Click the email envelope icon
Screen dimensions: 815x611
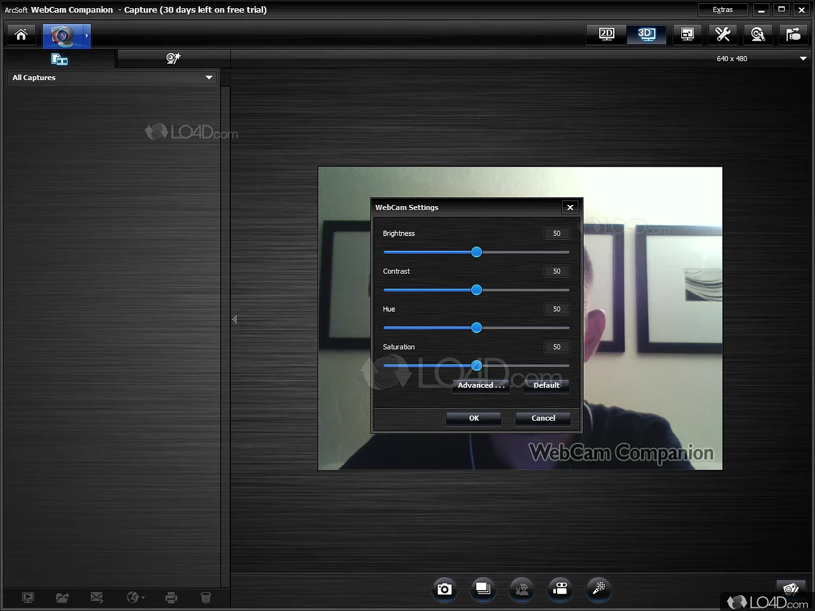pos(97,597)
